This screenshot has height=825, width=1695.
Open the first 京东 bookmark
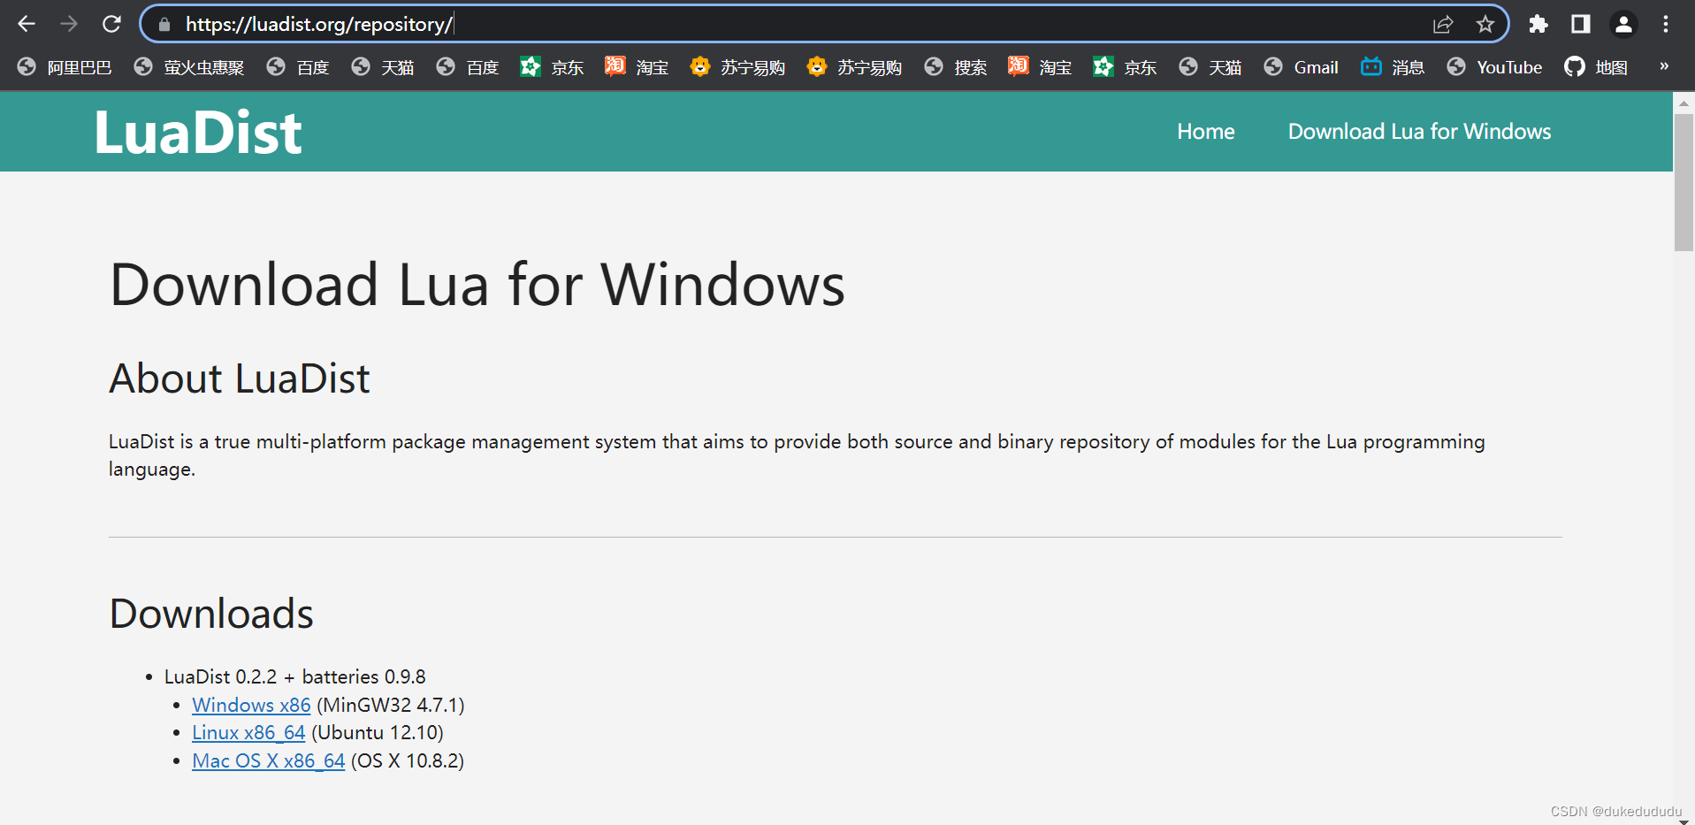tap(553, 67)
